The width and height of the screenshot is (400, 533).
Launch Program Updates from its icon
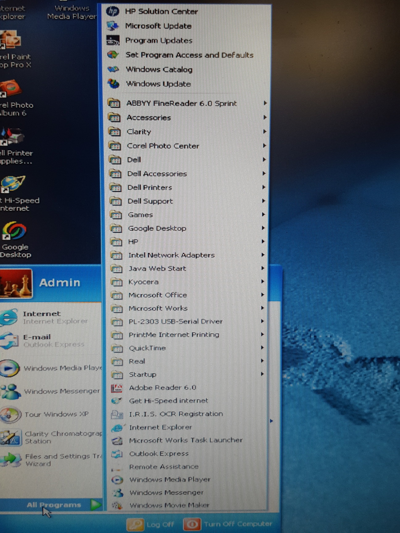pos(113,40)
